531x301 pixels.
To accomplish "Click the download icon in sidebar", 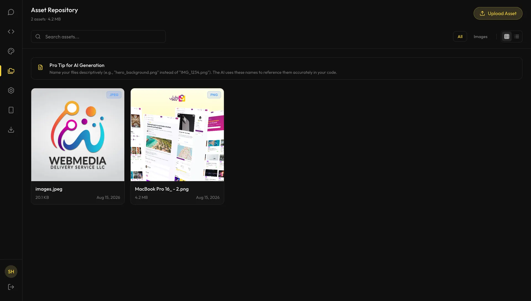I will click(x=11, y=130).
